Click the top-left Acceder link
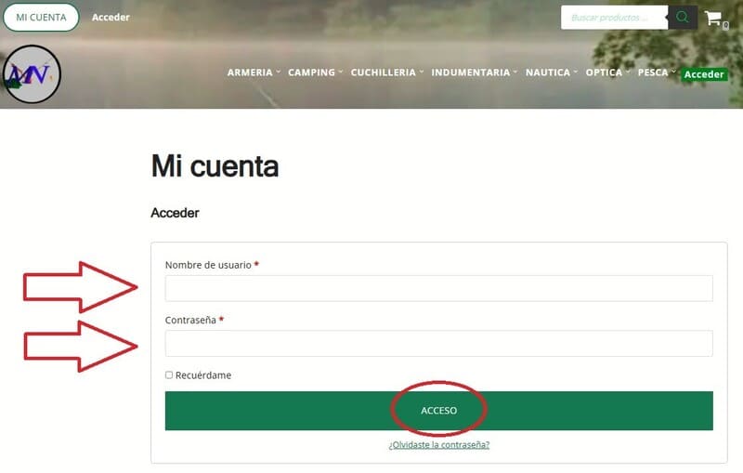The width and height of the screenshot is (743, 473). tap(111, 18)
